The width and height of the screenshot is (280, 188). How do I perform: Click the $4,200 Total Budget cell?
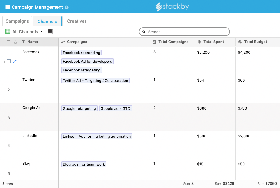[x=257, y=61]
